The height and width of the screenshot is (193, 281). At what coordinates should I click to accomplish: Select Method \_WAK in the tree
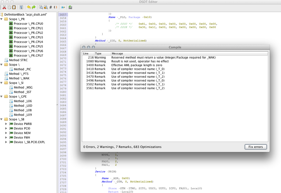19,78
